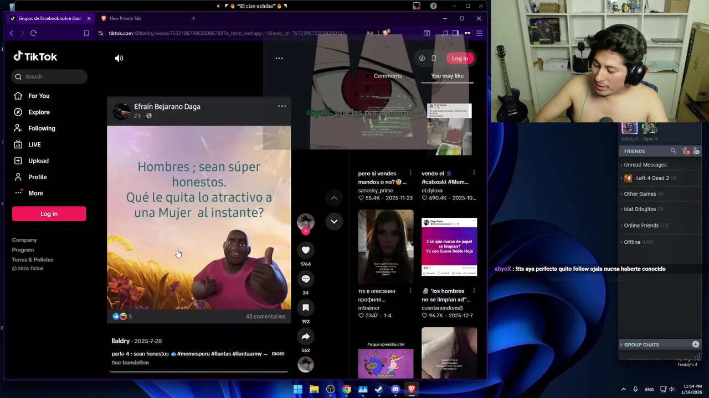This screenshot has width=709, height=398.
Task: Click See translation under caption
Action: (130, 363)
